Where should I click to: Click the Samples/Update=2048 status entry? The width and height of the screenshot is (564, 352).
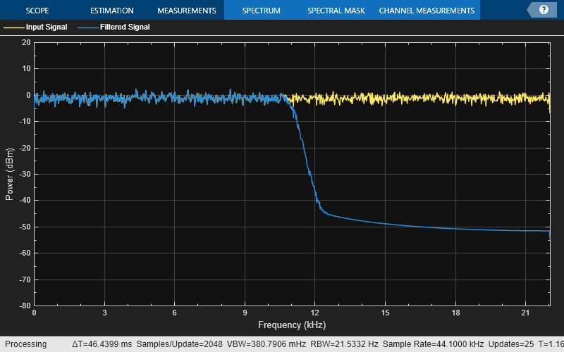[x=179, y=344]
